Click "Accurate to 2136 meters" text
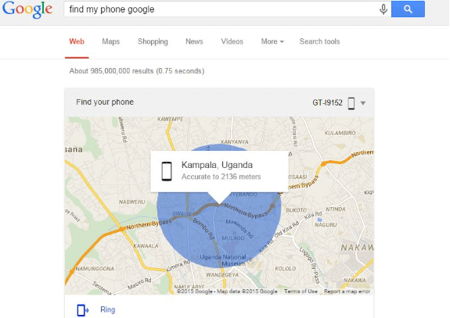This screenshot has width=450, height=318. pos(221,177)
